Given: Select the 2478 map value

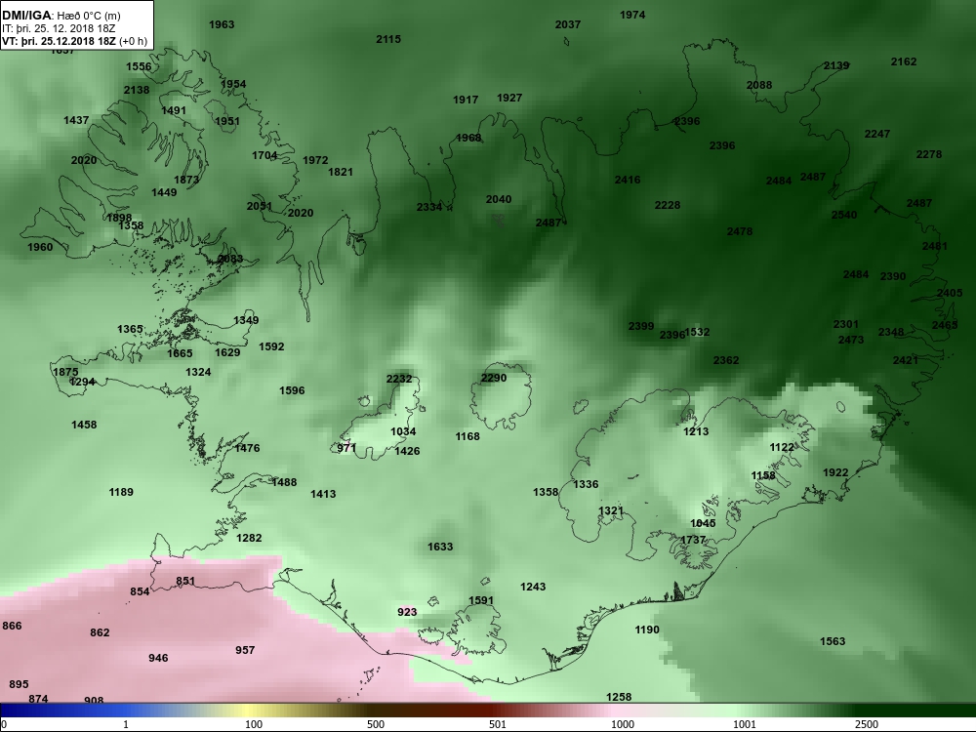Looking at the screenshot, I should click(740, 231).
